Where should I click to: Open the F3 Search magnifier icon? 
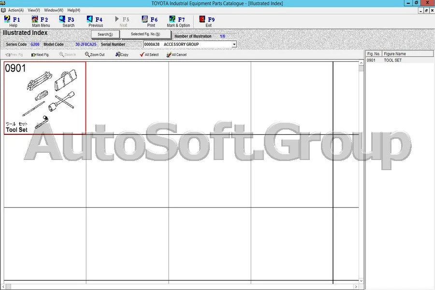(68, 20)
